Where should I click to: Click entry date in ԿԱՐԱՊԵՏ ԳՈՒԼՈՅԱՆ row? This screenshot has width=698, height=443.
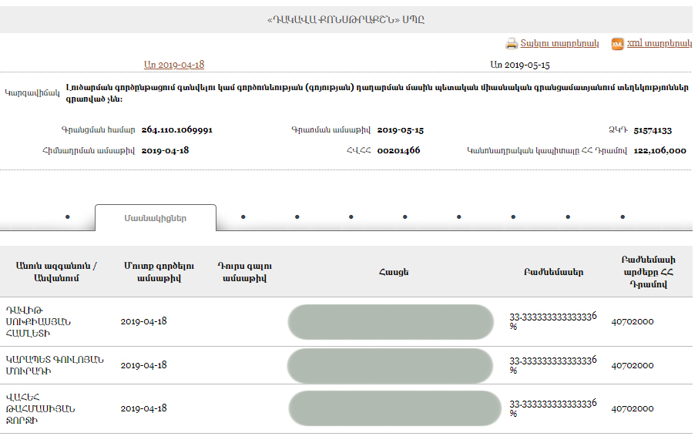point(143,365)
